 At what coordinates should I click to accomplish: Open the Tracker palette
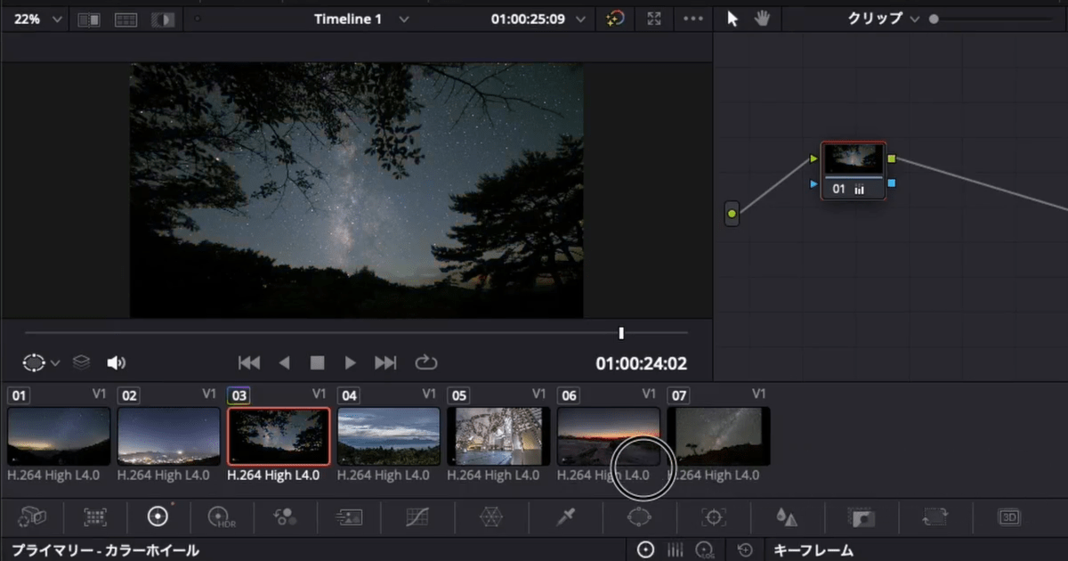pos(713,516)
